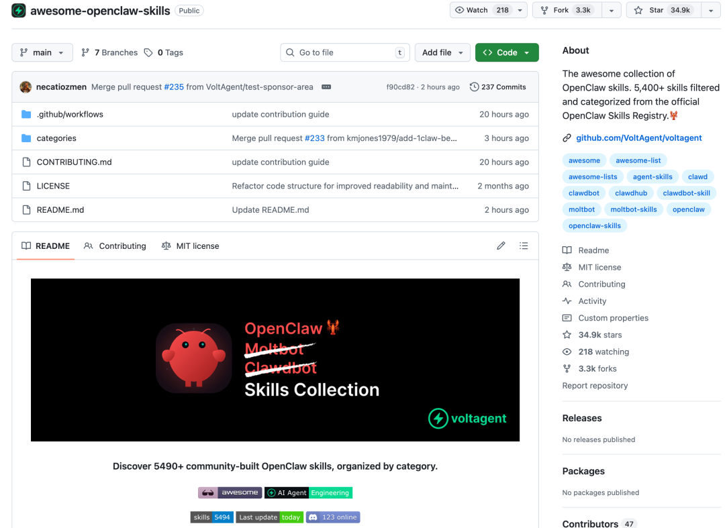Click the Contributing people icon in sidebar
Viewport: 725px width, 528px height.
(x=567, y=284)
